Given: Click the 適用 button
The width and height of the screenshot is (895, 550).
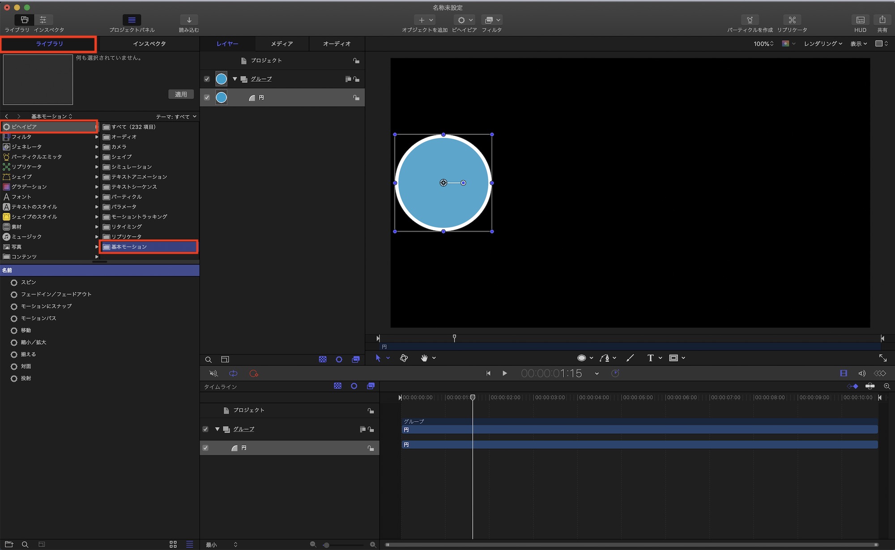Looking at the screenshot, I should coord(181,94).
